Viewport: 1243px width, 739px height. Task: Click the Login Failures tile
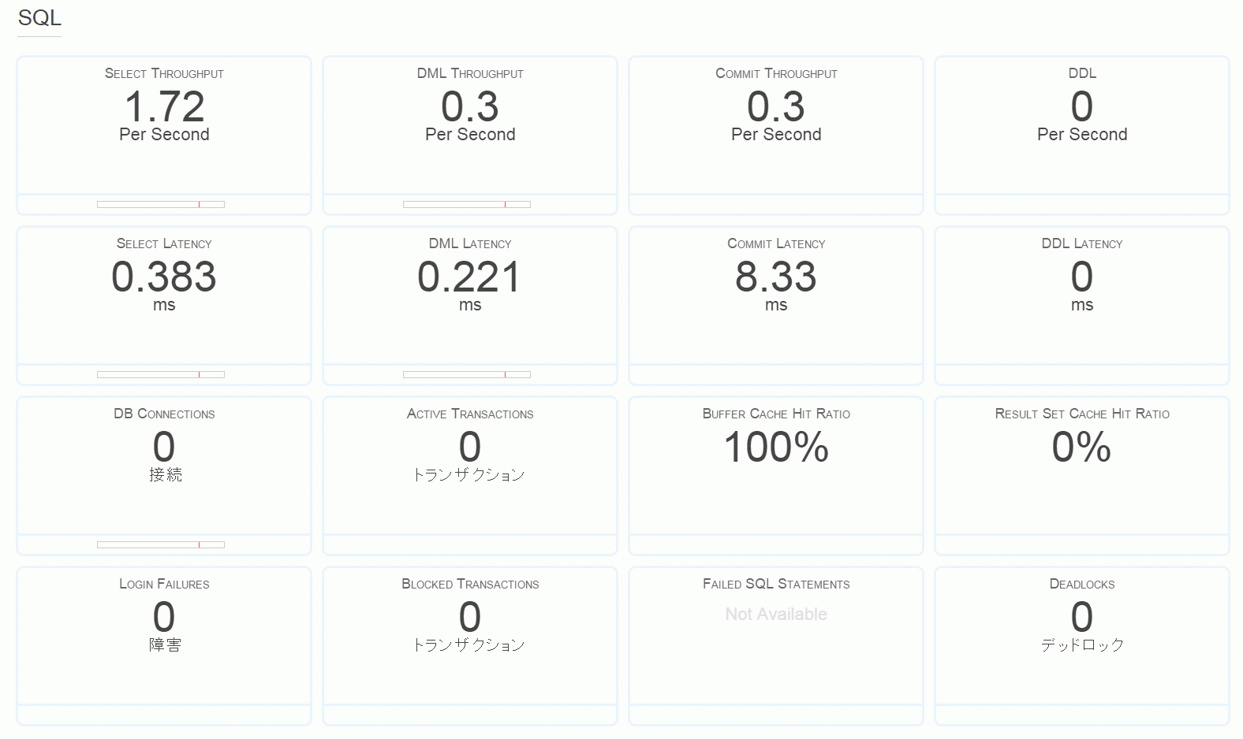(164, 645)
